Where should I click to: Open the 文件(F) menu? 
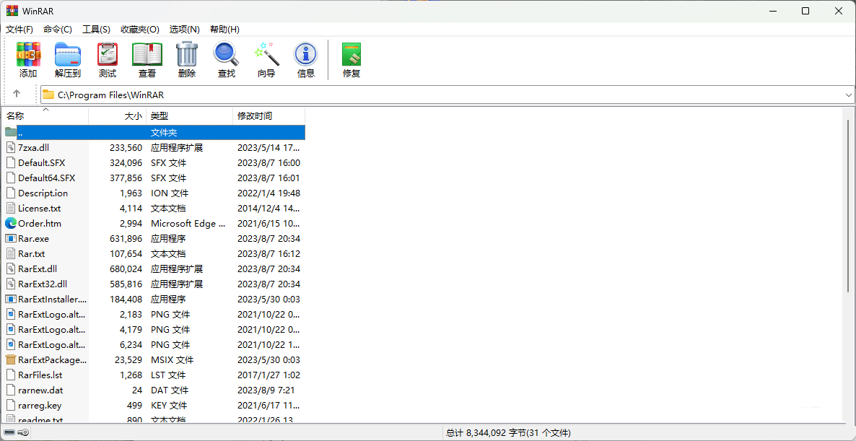coord(19,30)
